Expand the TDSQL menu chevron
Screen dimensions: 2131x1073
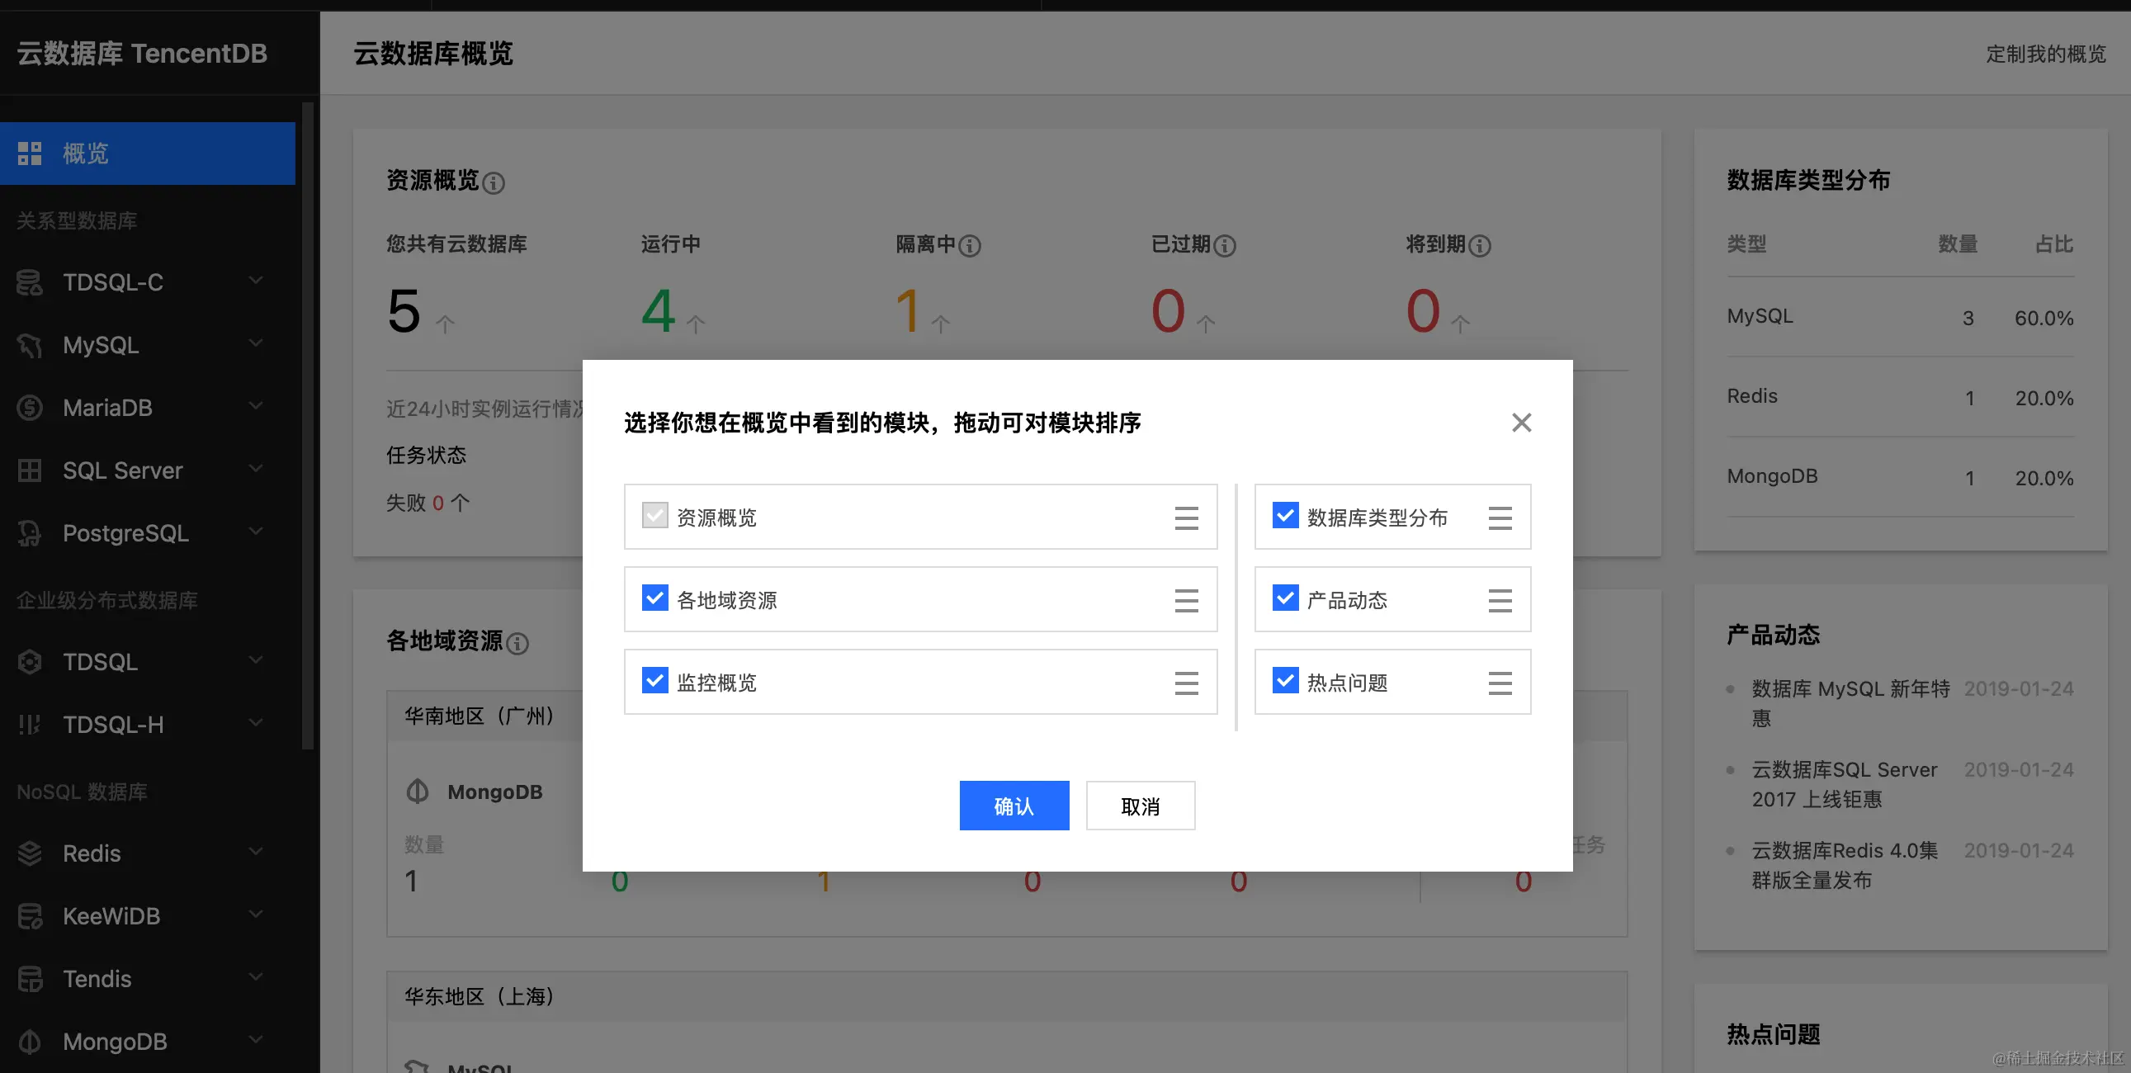[257, 659]
